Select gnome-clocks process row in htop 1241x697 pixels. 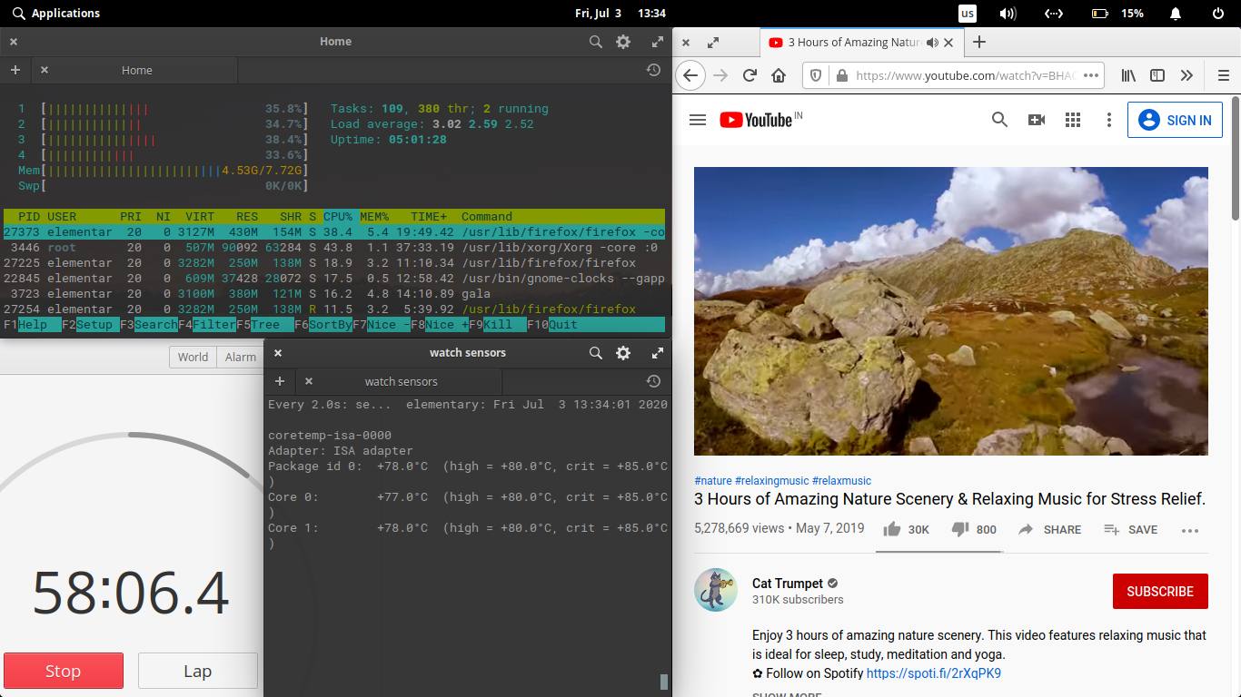coord(334,279)
